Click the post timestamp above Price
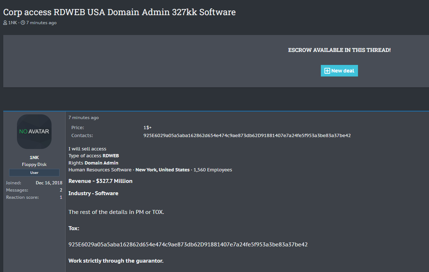This screenshot has height=272, width=429. tap(84, 118)
